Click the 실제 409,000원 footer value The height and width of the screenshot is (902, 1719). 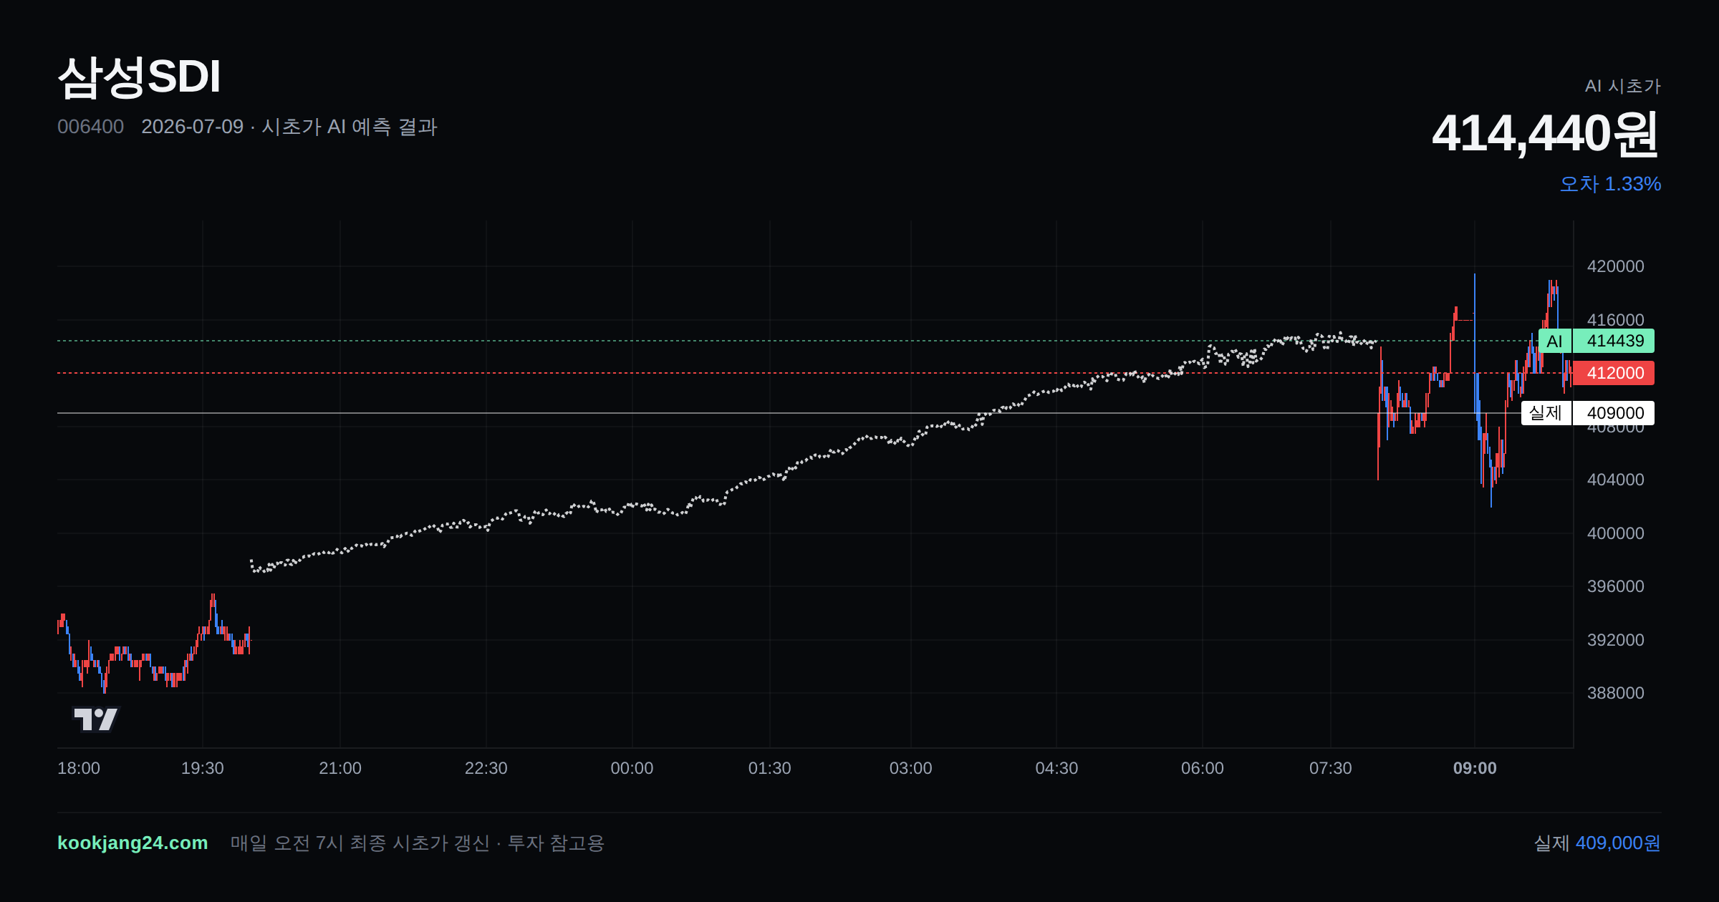click(x=1597, y=843)
